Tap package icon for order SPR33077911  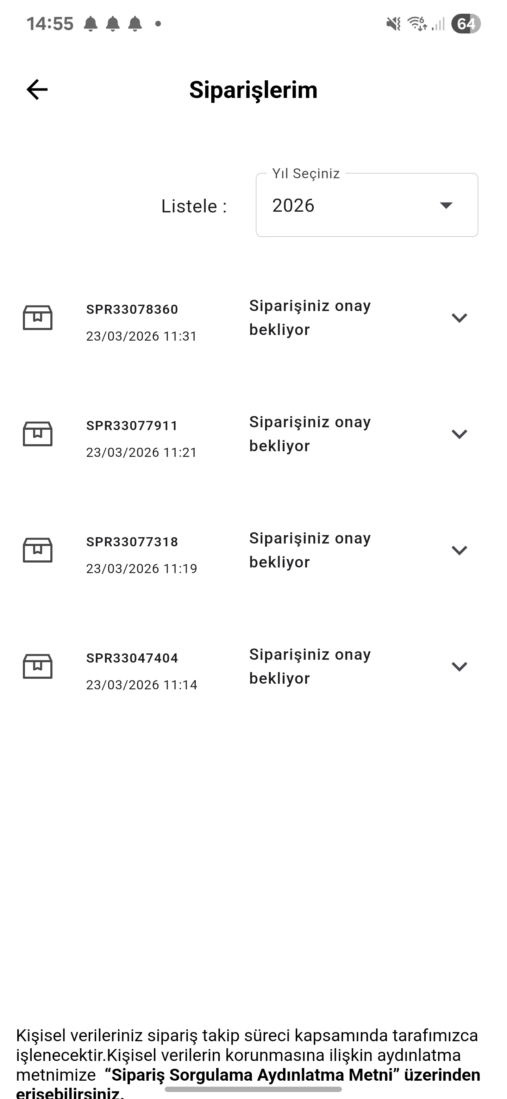coord(38,434)
